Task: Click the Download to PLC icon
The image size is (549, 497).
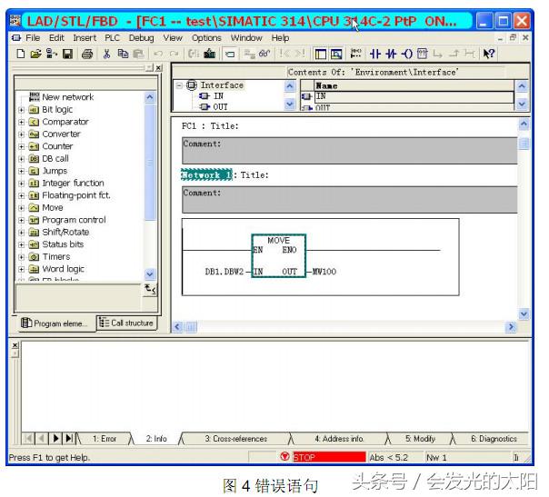Action: click(210, 54)
